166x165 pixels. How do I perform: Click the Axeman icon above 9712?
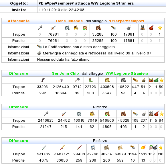78,80
